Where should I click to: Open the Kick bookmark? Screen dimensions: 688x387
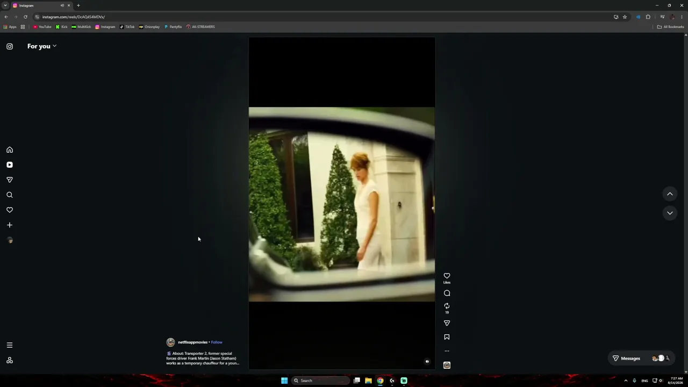[62, 27]
